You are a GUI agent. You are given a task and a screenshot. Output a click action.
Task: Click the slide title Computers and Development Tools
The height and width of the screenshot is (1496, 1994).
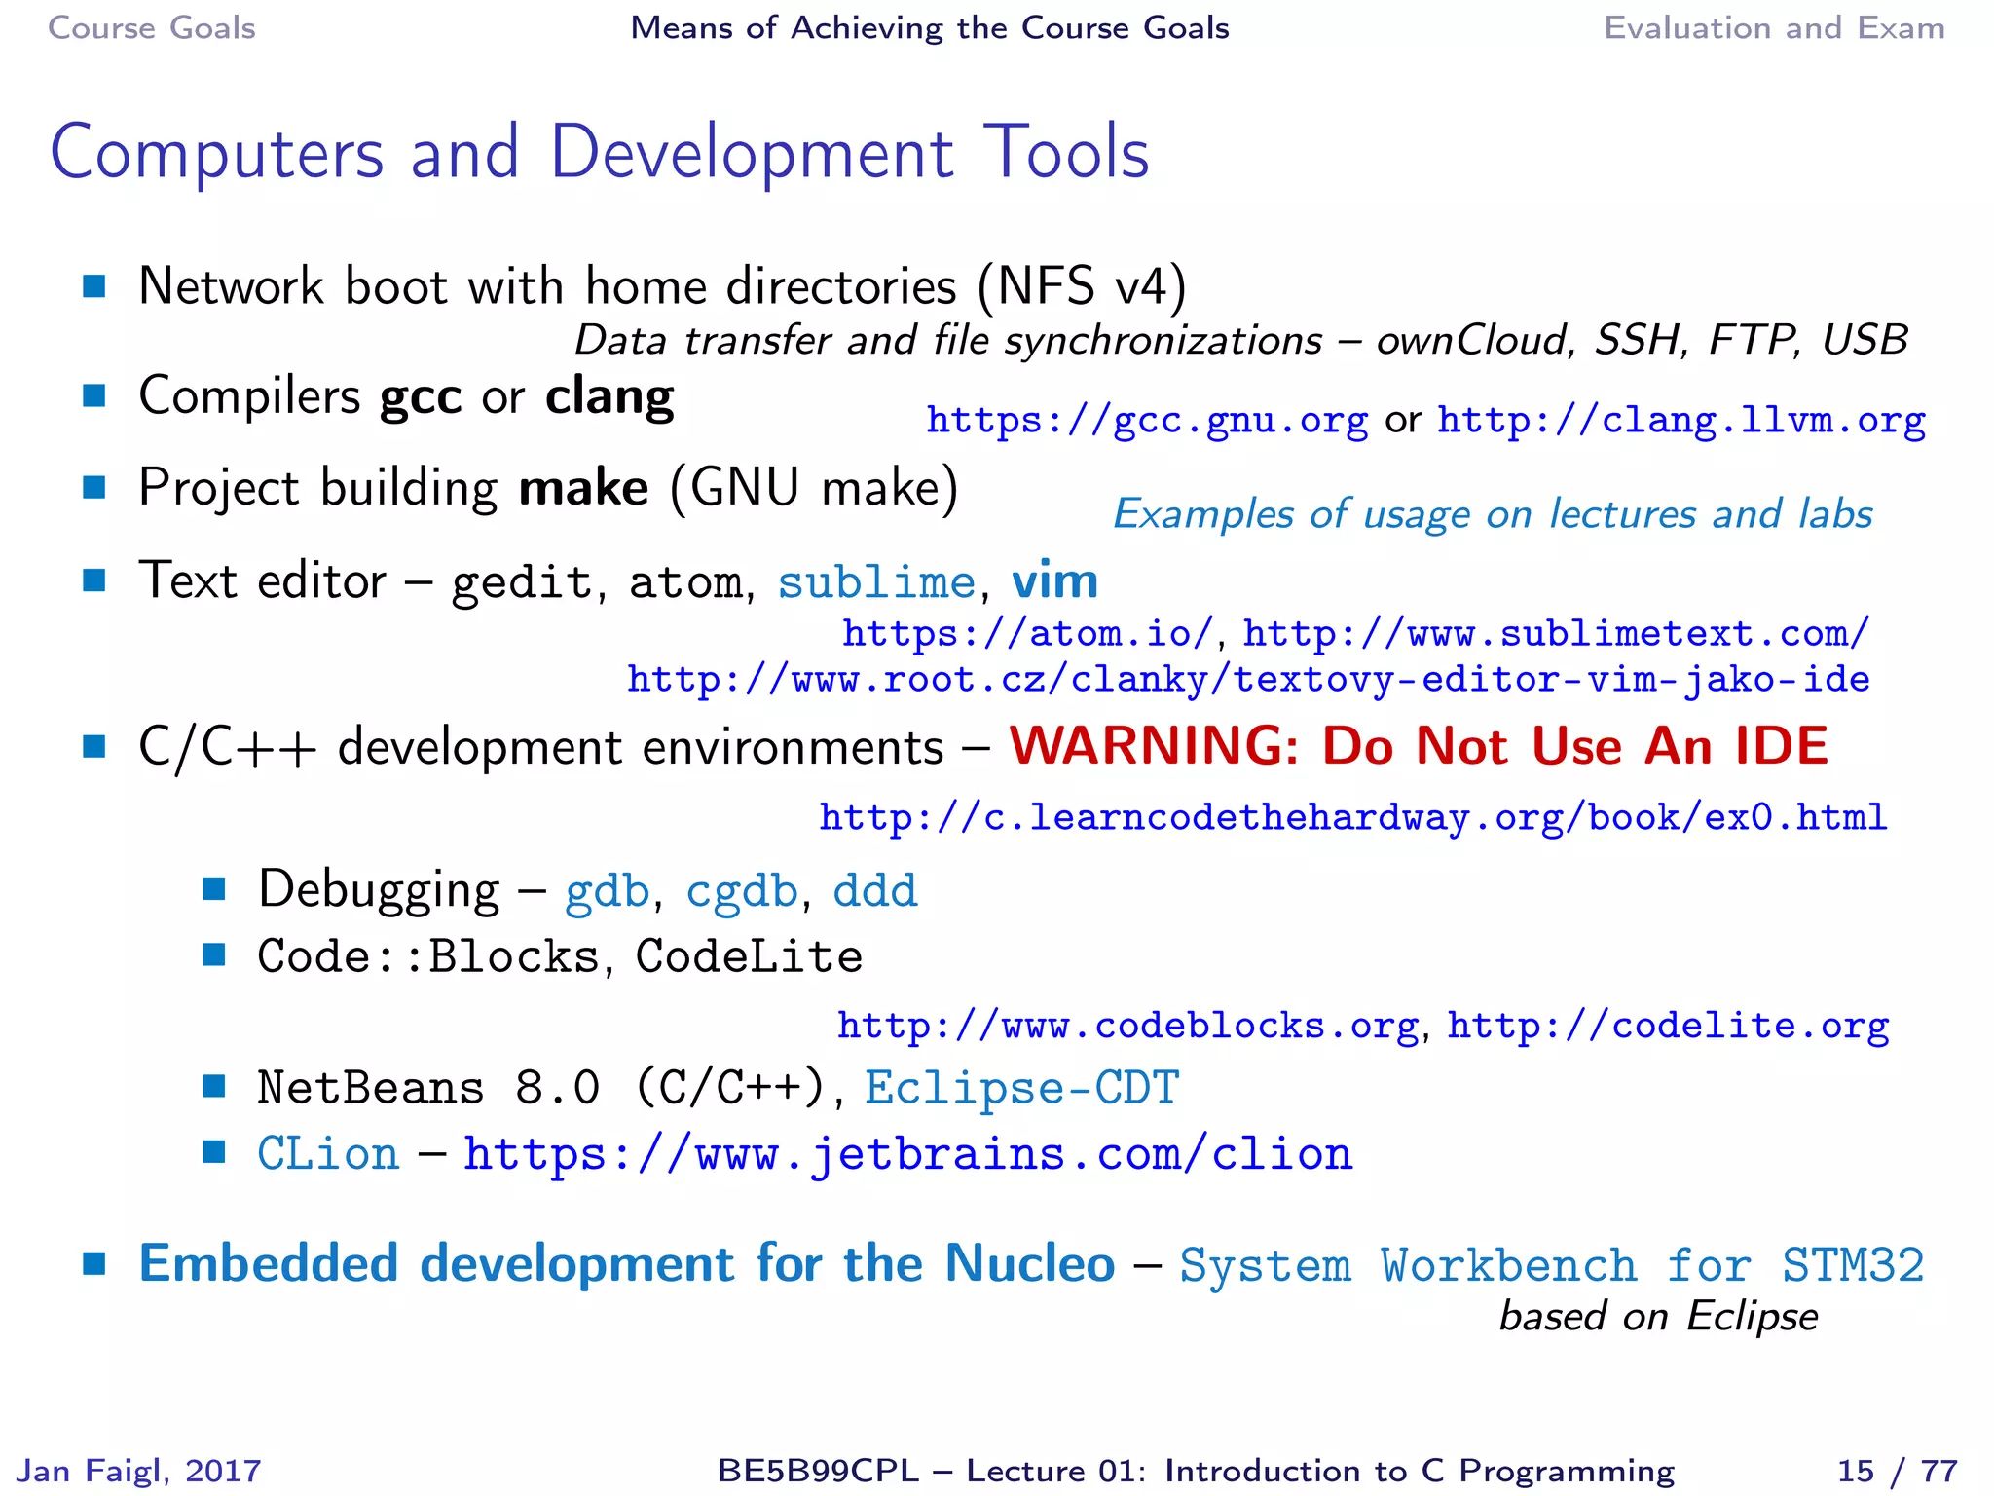coord(600,153)
